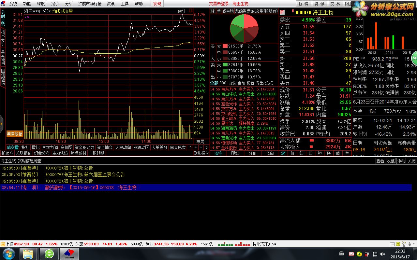
Task: Click the - zoom button under chart
Action: (201, 147)
